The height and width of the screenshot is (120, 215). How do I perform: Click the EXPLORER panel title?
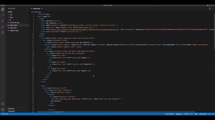coord(11,9)
